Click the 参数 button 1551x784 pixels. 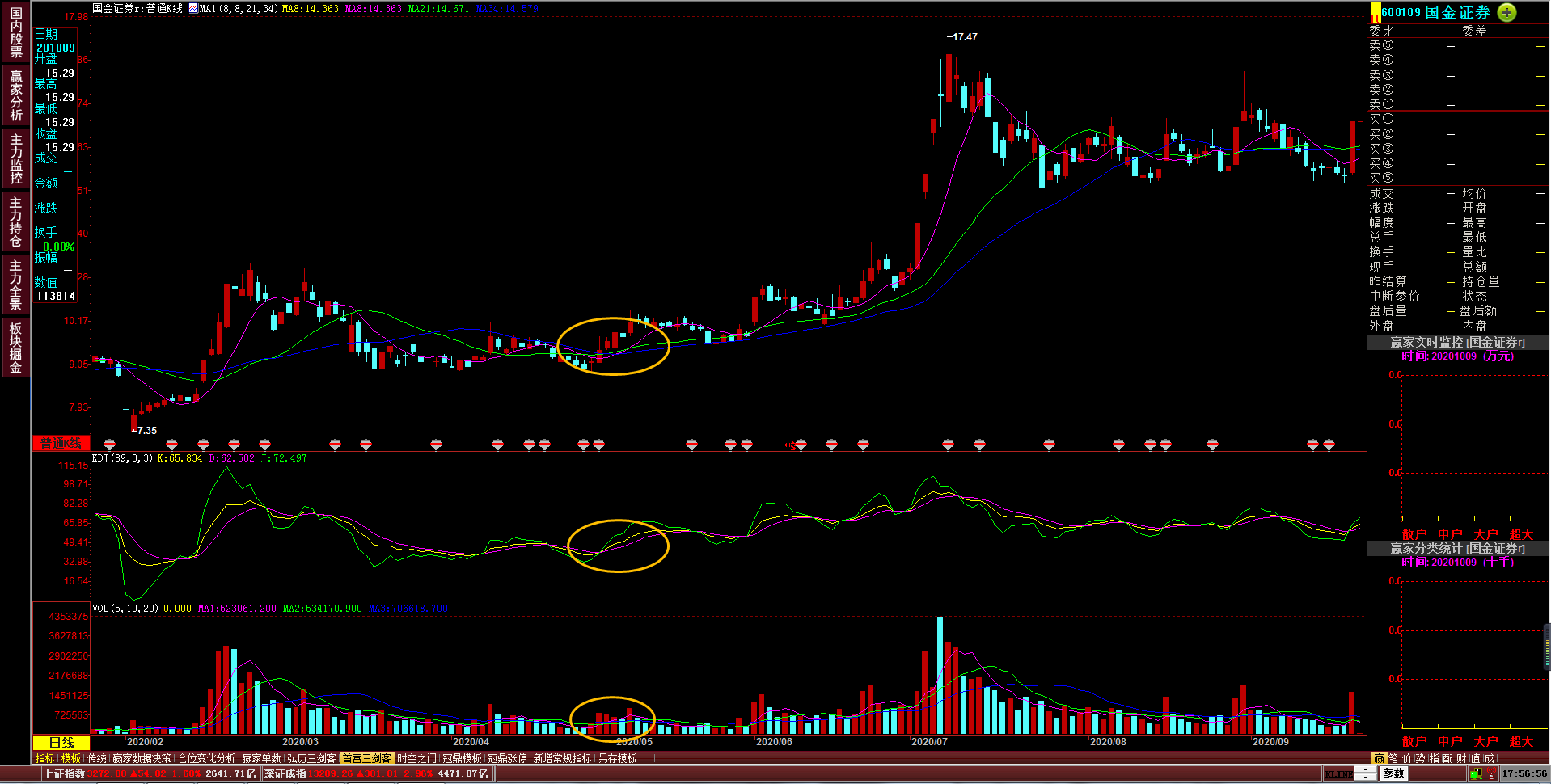click(x=1393, y=773)
